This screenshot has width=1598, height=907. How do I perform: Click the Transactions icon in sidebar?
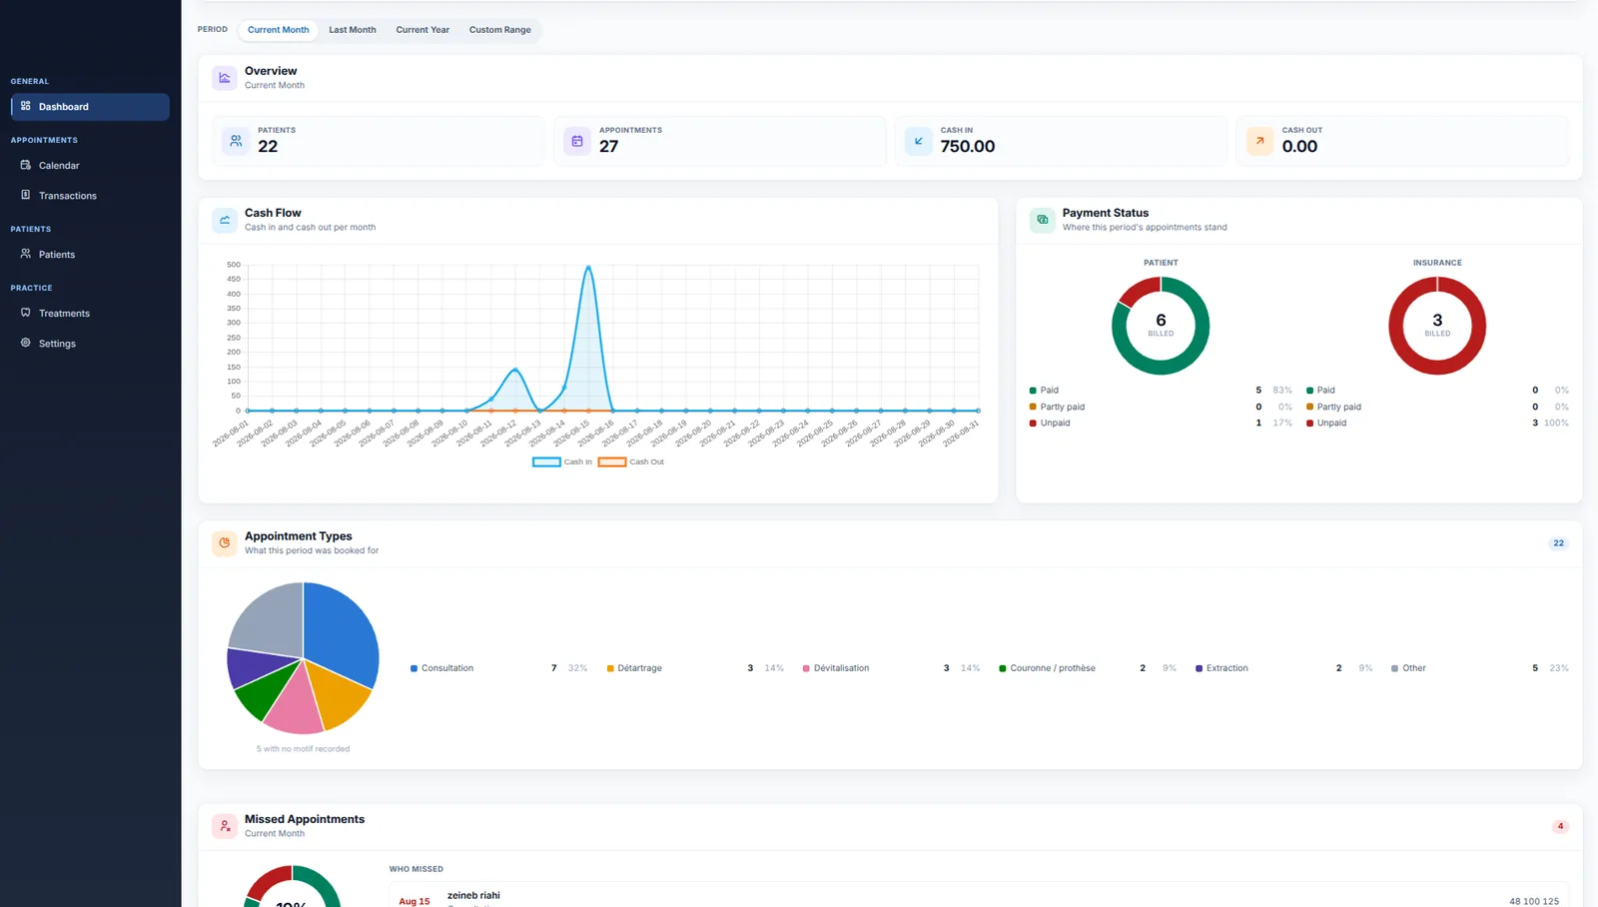coord(26,195)
